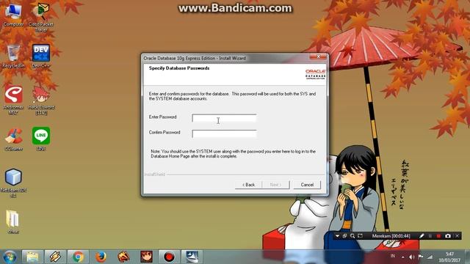Open Google Chrome from taskbar
Image resolution: width=470 pixels, height=264 pixels.
pyautogui.click(x=78, y=257)
